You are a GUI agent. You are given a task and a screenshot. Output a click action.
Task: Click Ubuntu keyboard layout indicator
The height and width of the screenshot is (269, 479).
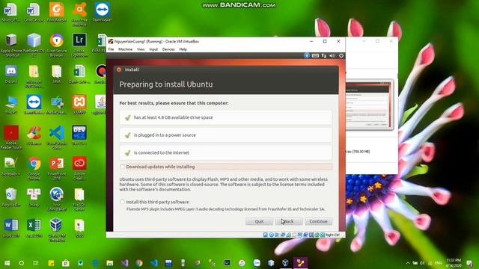click(x=315, y=55)
